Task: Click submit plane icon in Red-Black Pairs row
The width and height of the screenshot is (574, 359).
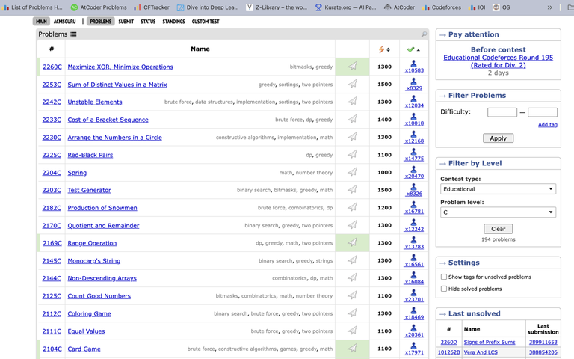Action: 352,154
